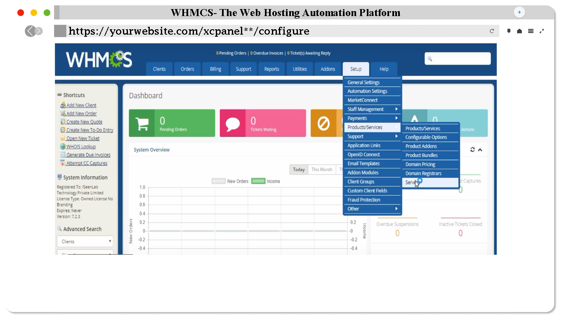Click the System Information computer icon
Viewport: 562px width, 317px height.
pos(59,177)
